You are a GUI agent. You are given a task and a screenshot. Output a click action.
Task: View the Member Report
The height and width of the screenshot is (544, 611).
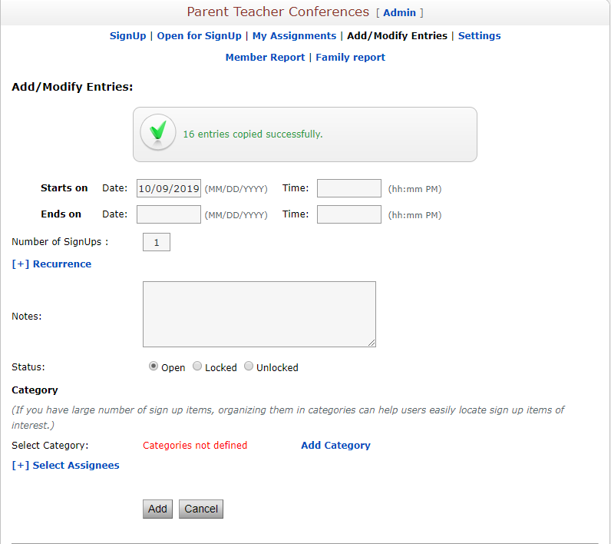point(265,58)
